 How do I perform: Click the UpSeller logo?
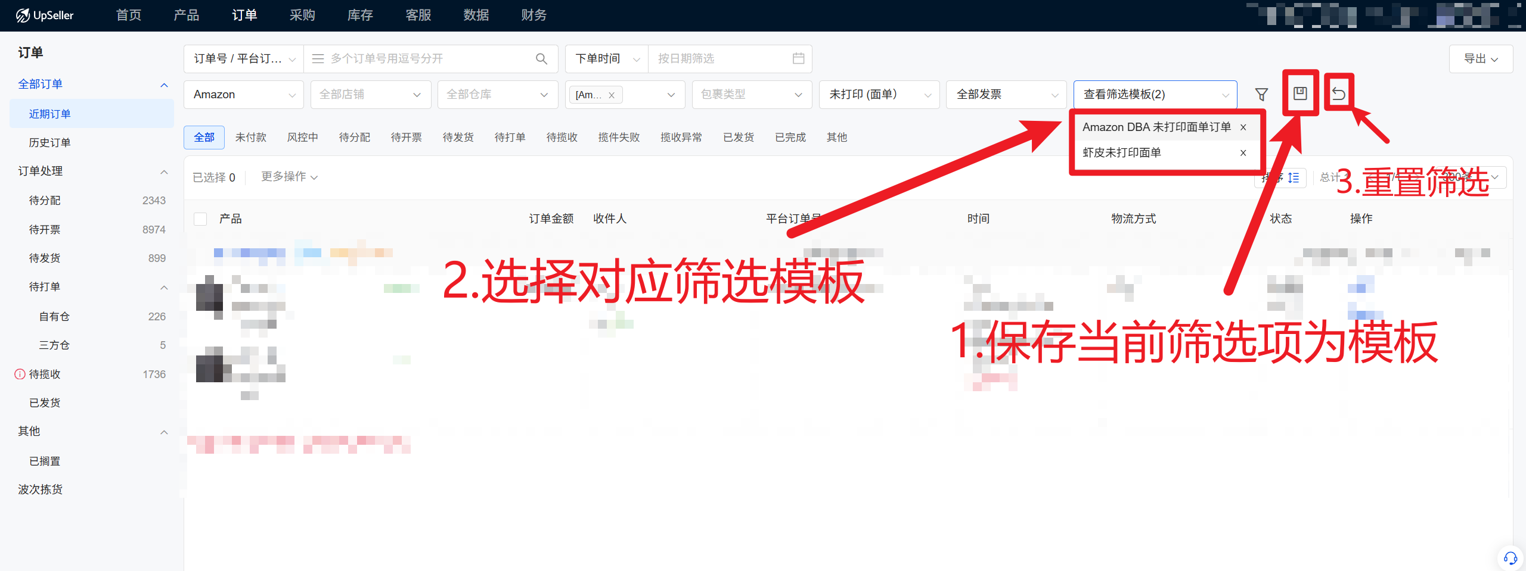pyautogui.click(x=45, y=15)
